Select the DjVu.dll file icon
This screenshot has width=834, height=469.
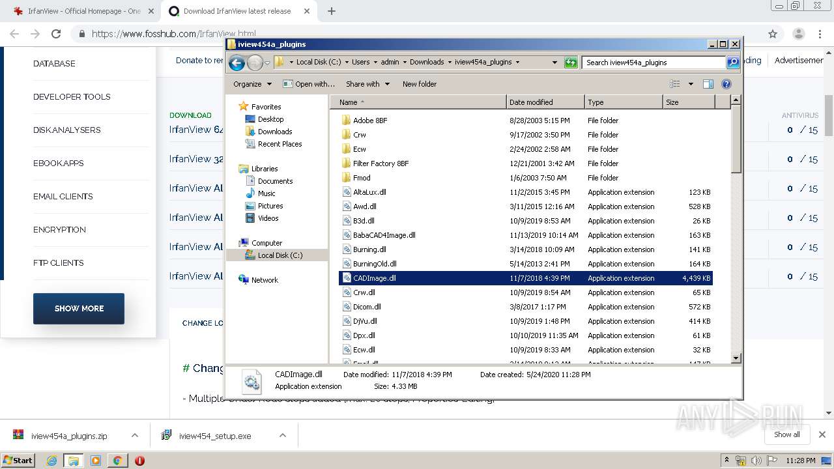(347, 321)
